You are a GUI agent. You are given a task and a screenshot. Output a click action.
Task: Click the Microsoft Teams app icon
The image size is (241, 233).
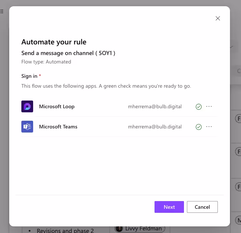click(27, 127)
